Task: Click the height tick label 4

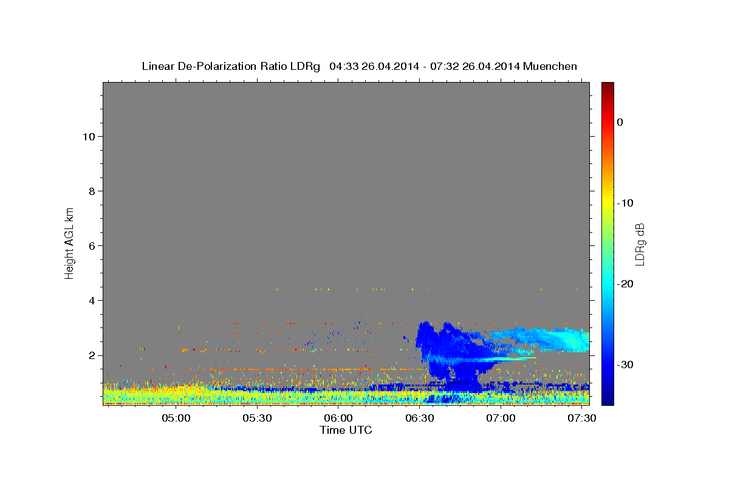Action: [x=91, y=301]
